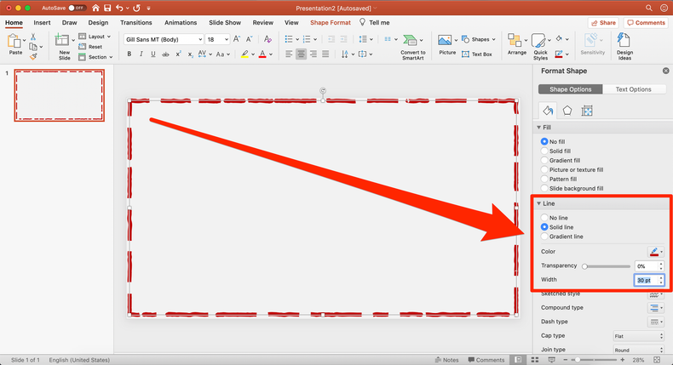Apply italic formatting
The width and height of the screenshot is (673, 365).
tap(141, 54)
